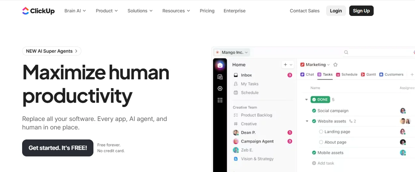Click the Creative Team section label
The height and width of the screenshot is (172, 415).
[245, 107]
